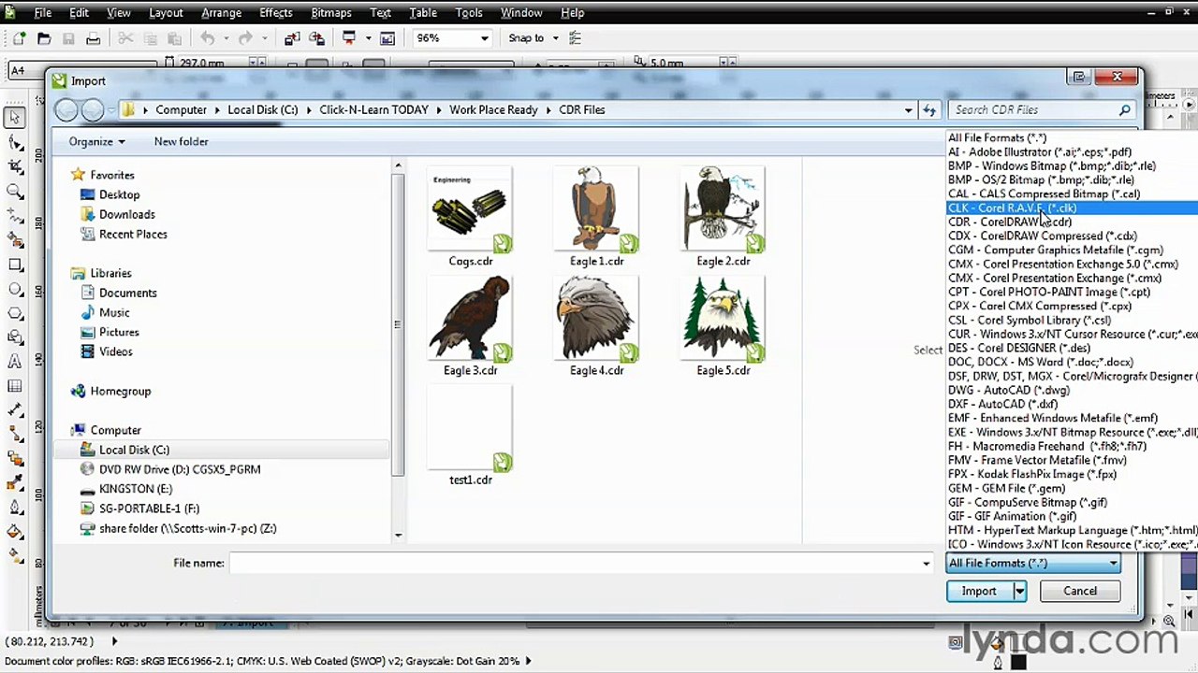
Task: Click the Import toolbar icon
Action: tap(292, 38)
